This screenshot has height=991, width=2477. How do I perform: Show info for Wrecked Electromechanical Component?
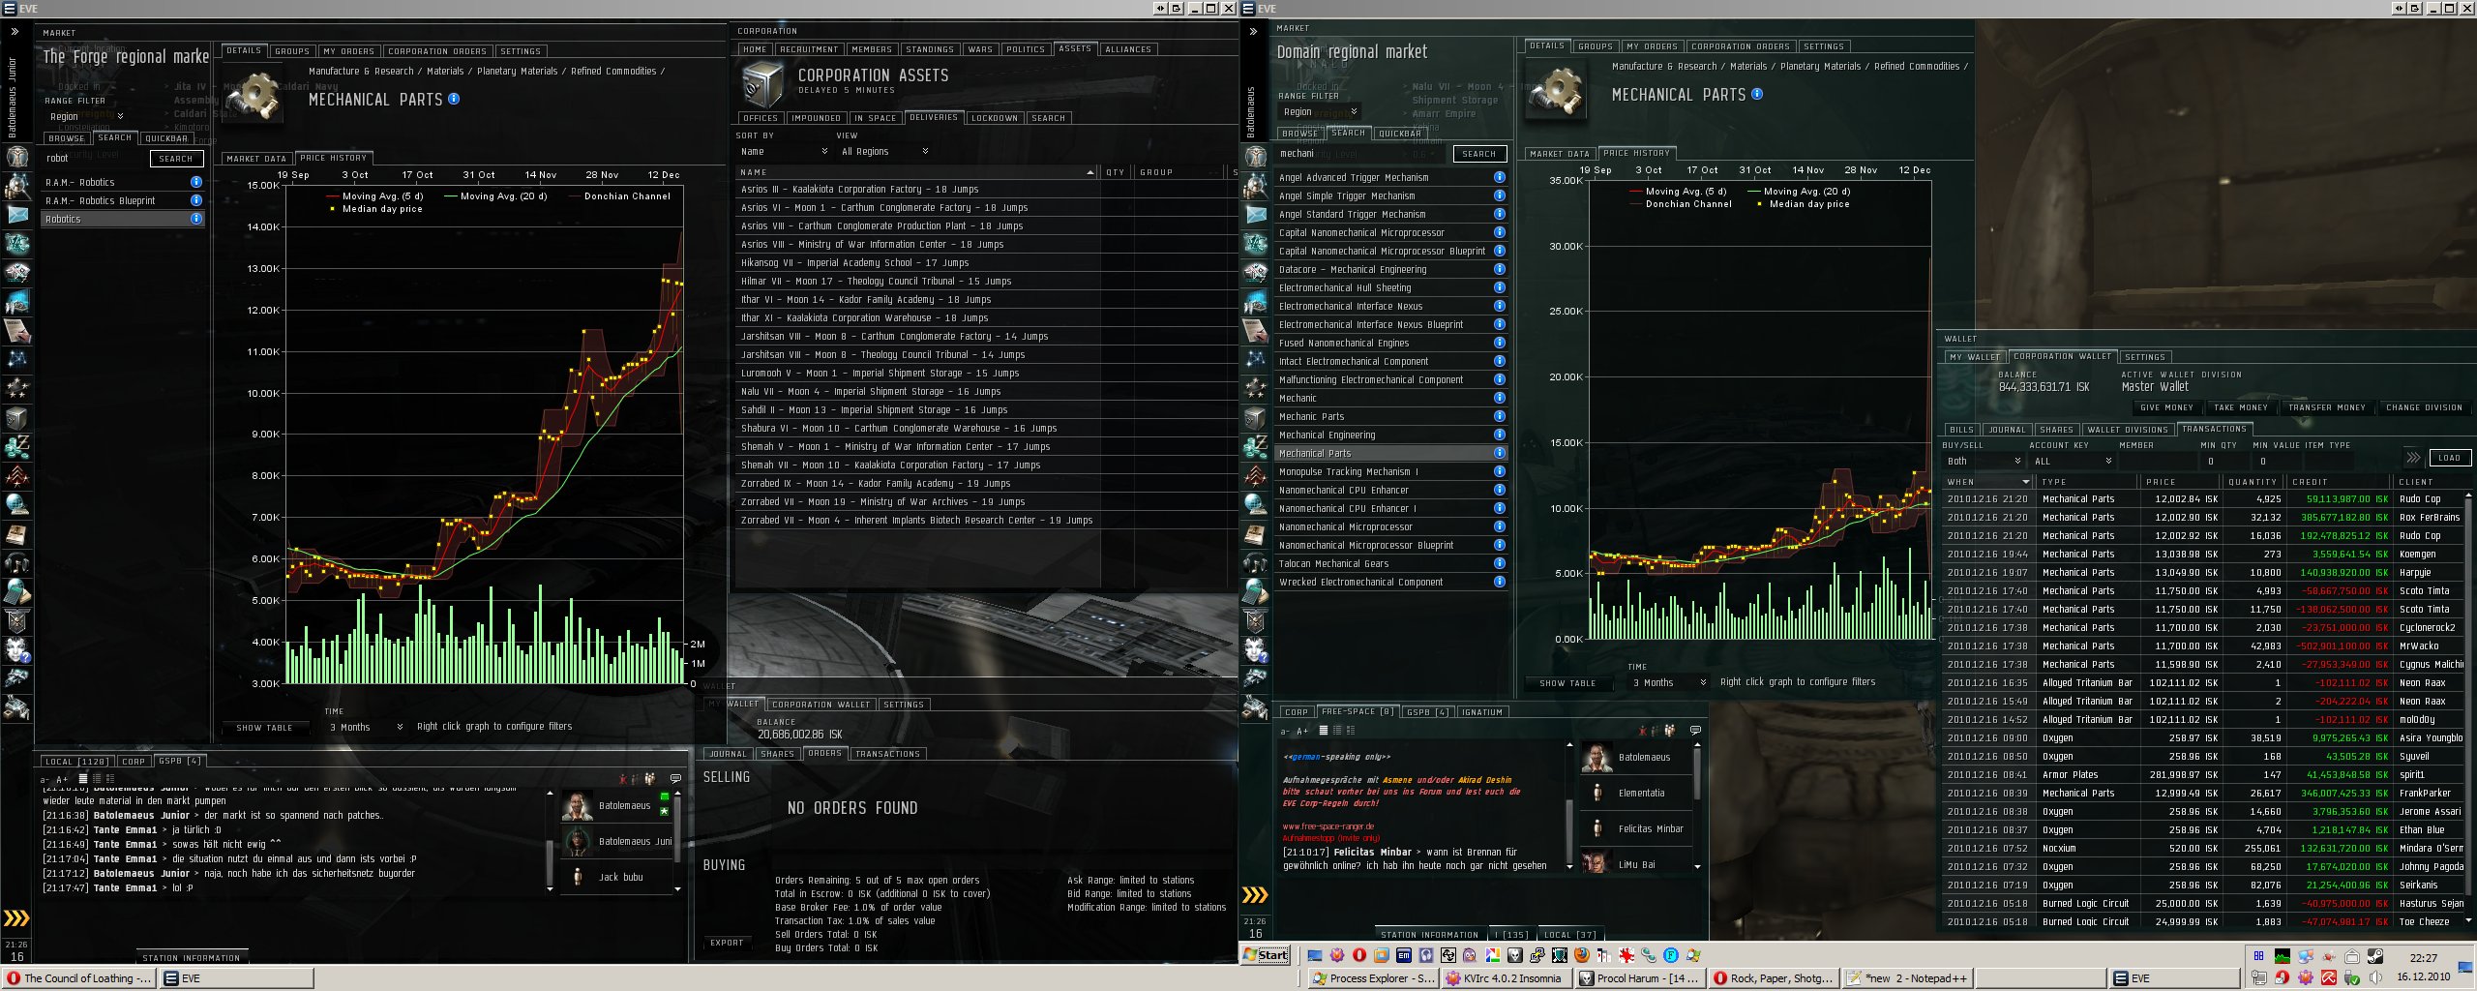click(x=1499, y=582)
